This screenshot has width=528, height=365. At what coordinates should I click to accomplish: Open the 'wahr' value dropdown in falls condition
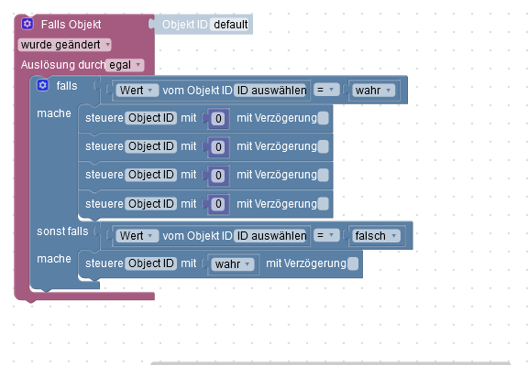click(x=373, y=90)
